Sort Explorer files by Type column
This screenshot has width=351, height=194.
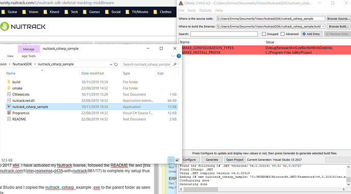tap(126, 73)
